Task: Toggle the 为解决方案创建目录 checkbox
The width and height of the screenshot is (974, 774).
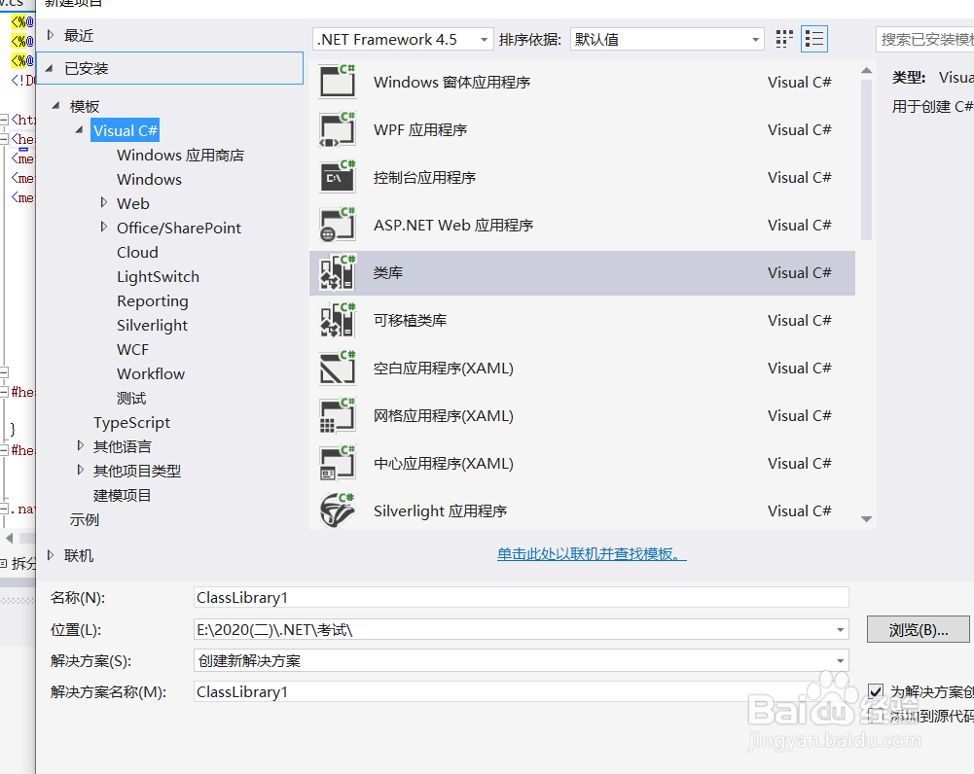Action: pos(875,690)
